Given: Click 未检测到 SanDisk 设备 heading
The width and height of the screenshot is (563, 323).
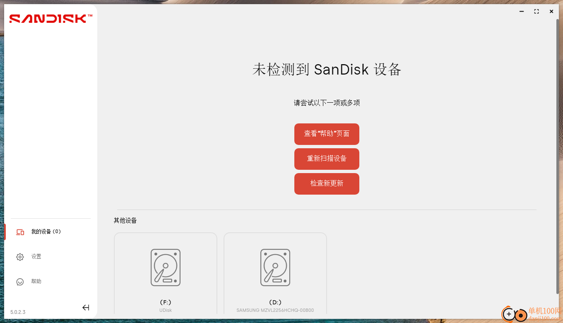Looking at the screenshot, I should [327, 69].
